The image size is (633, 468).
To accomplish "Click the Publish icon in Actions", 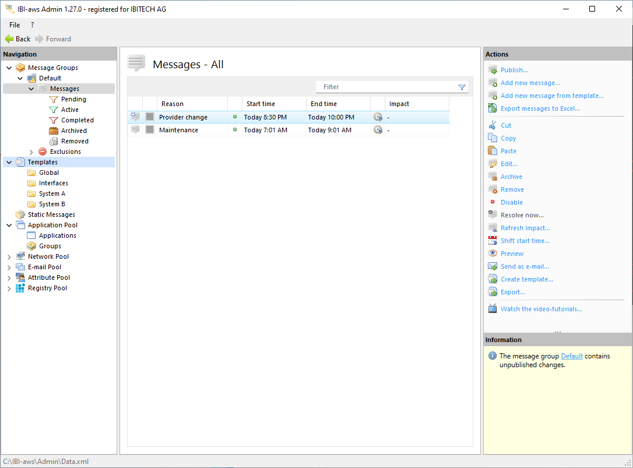I will click(x=493, y=70).
